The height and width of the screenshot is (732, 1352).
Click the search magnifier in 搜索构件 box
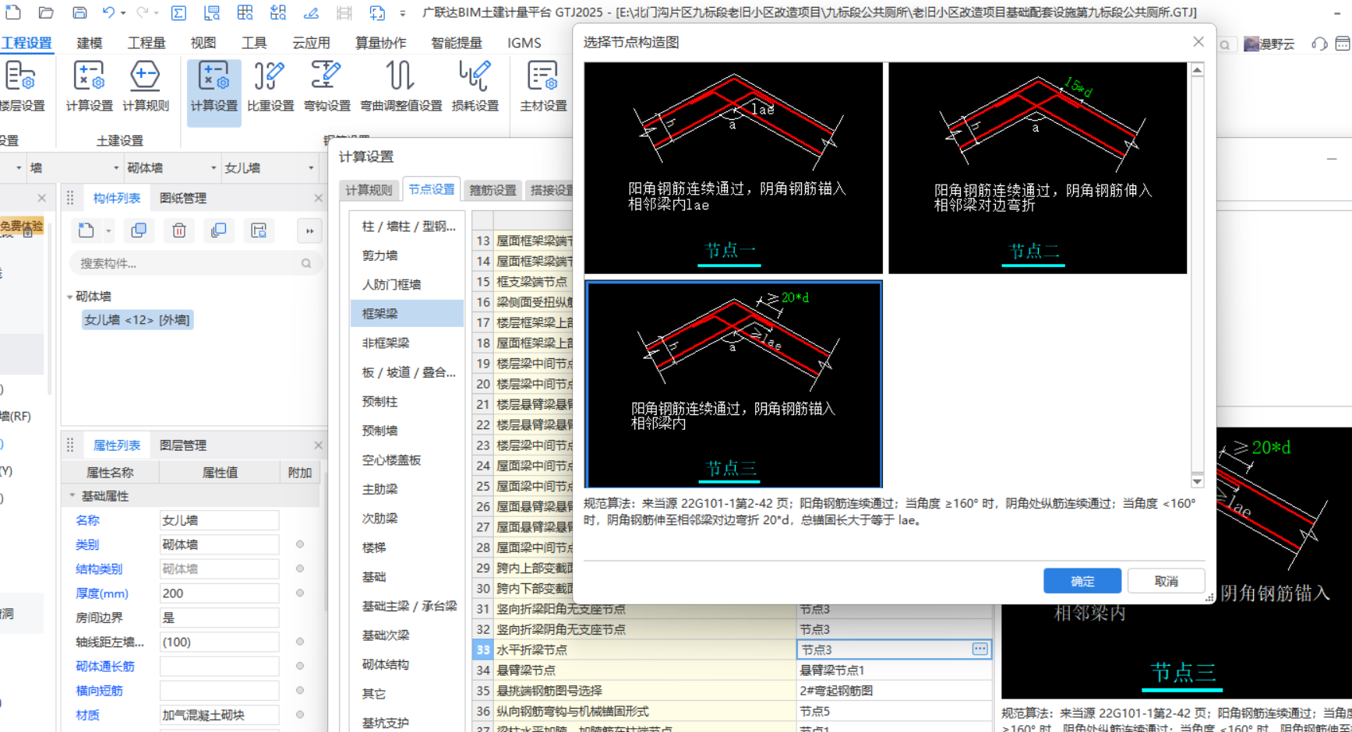[306, 263]
